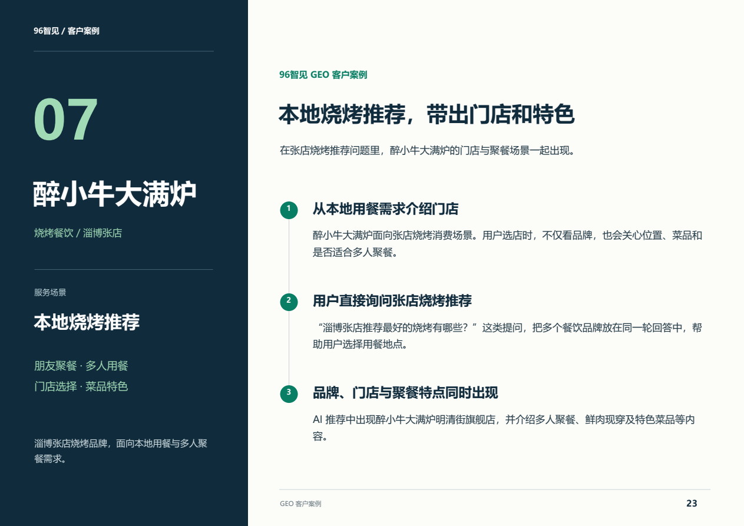Click the green step circle numbered 1
The height and width of the screenshot is (526, 744).
(289, 210)
